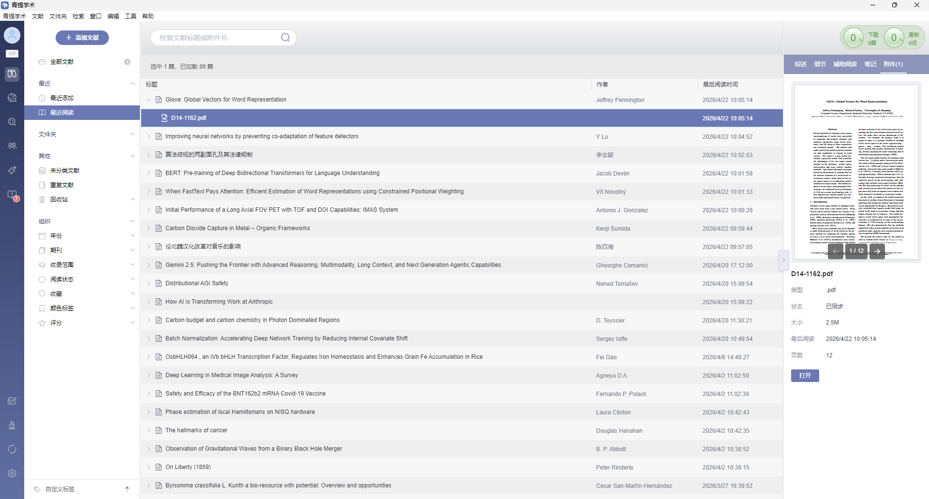Click the search literature title input field

tap(218, 38)
